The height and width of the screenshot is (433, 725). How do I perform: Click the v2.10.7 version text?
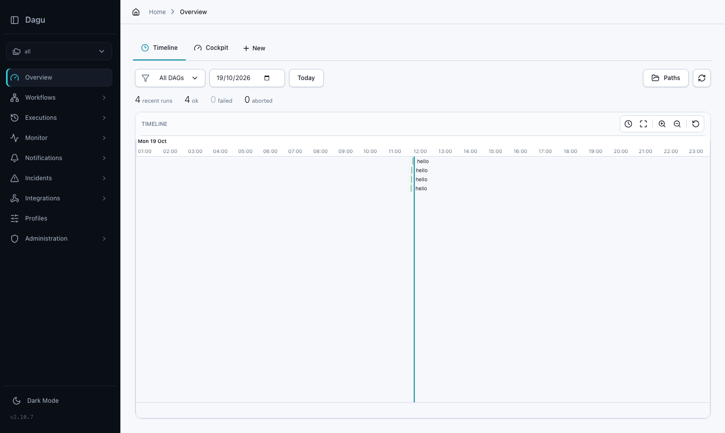coord(22,417)
